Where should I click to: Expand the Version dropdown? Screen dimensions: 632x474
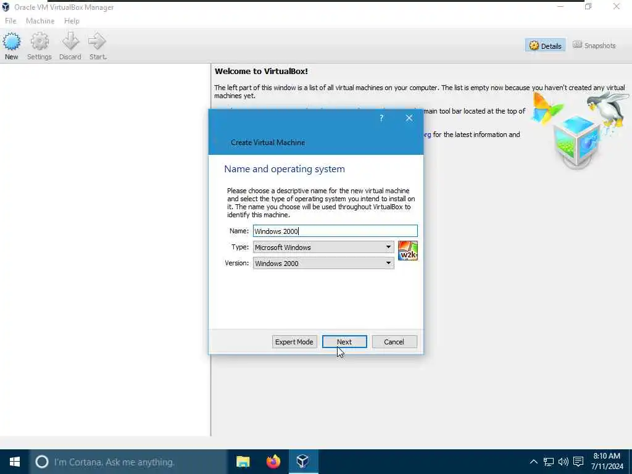tap(323, 263)
